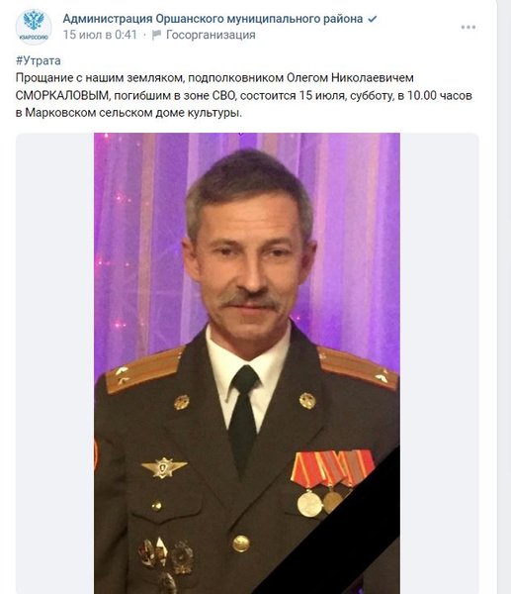Click the flag icon before Госорганизация

pos(156,35)
